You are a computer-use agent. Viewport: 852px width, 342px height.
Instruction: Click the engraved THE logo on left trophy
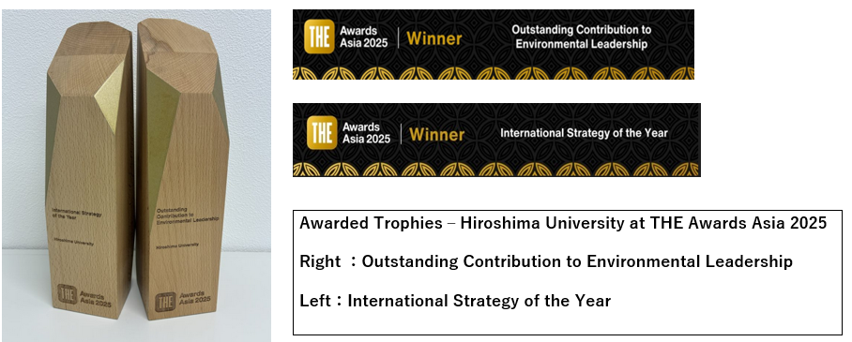68,293
